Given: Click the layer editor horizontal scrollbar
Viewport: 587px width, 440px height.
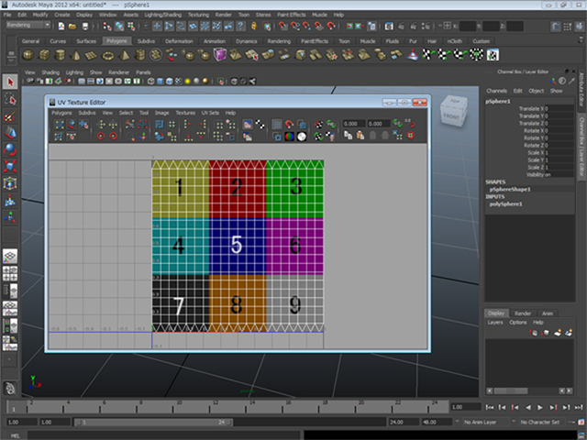Looking at the screenshot, I should [529, 390].
